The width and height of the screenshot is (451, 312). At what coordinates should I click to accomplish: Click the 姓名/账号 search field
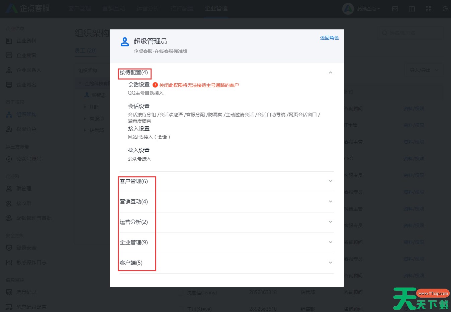411,33
